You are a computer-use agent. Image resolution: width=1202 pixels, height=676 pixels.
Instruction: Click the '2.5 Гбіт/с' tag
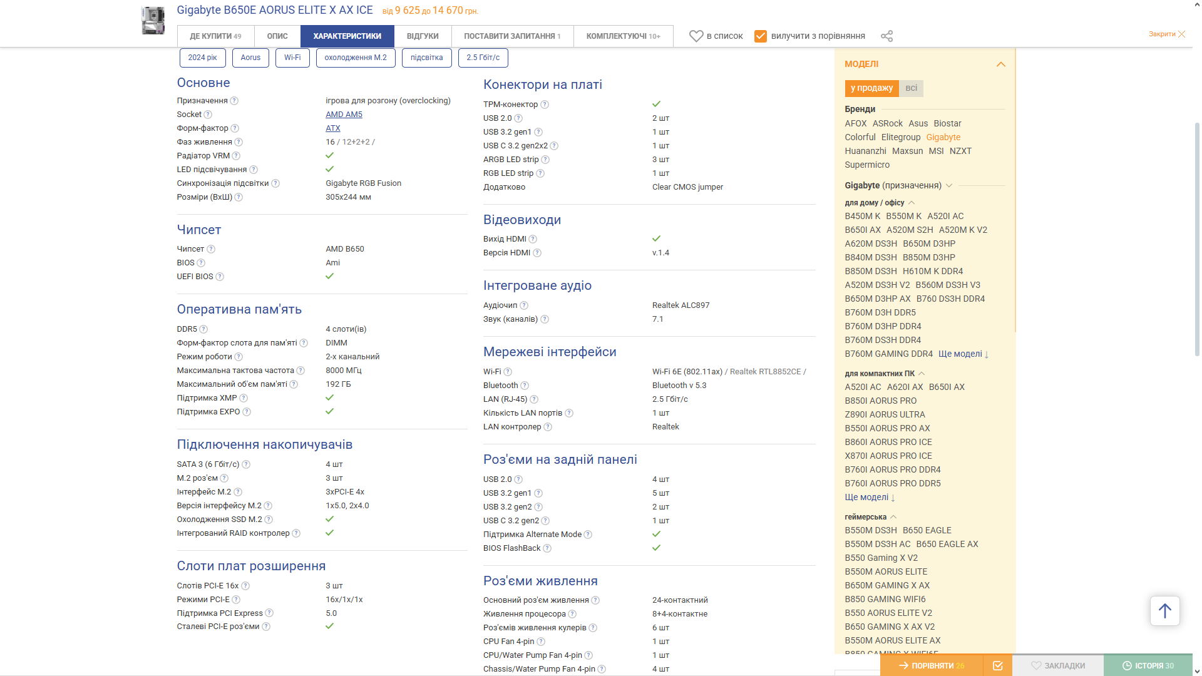point(483,58)
